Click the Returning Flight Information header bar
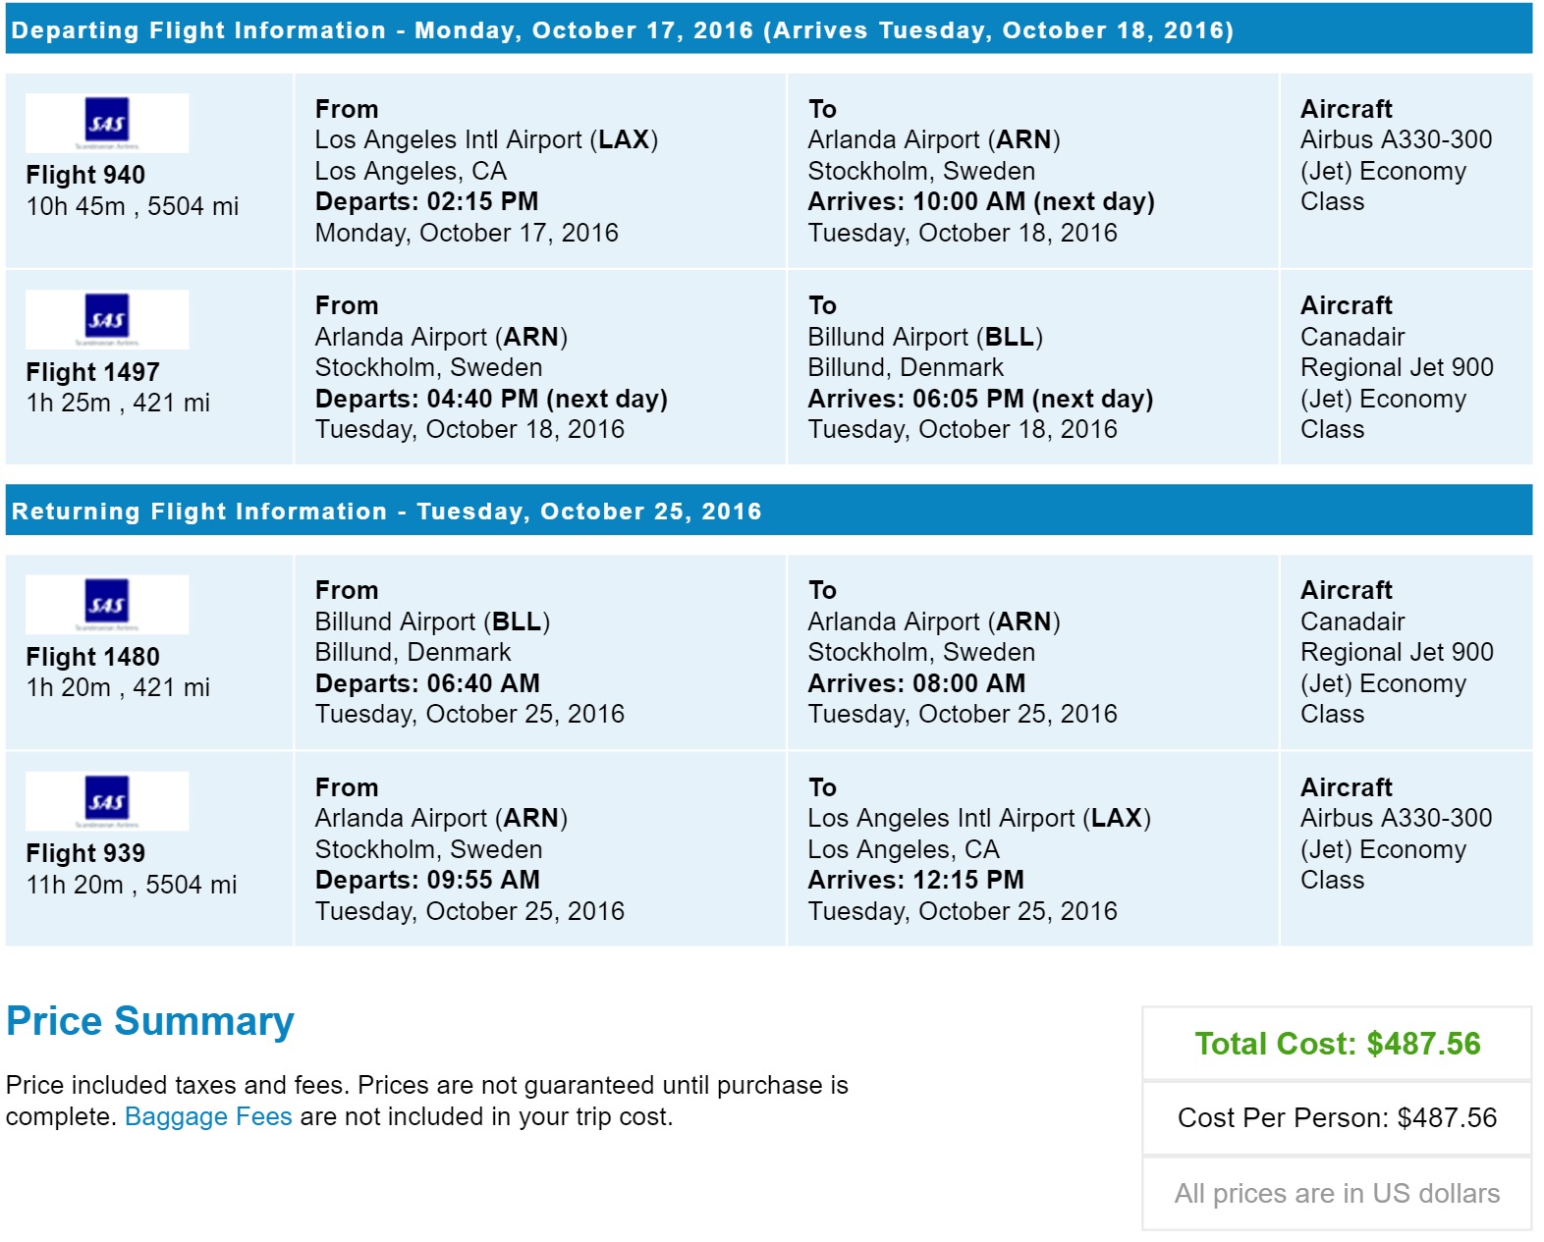1544x1242 pixels. (769, 511)
